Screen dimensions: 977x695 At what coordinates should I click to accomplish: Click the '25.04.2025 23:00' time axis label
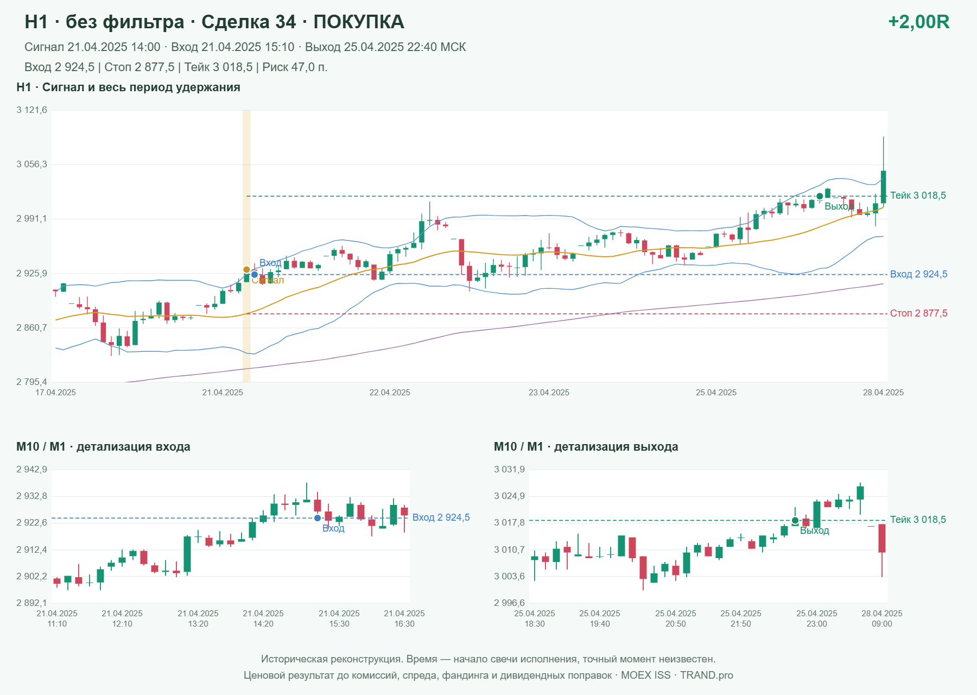click(x=817, y=618)
